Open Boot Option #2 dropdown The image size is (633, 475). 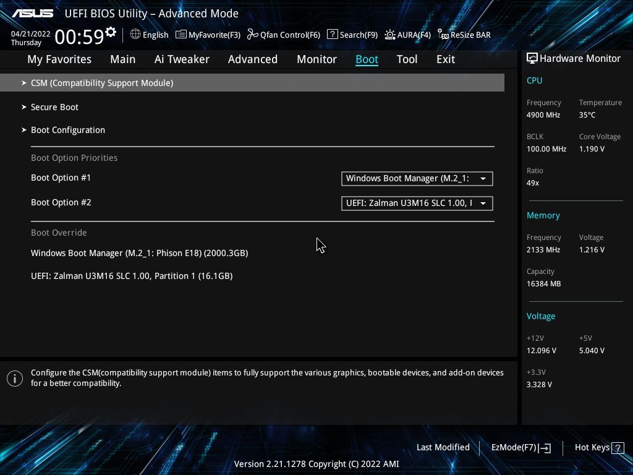pos(417,203)
